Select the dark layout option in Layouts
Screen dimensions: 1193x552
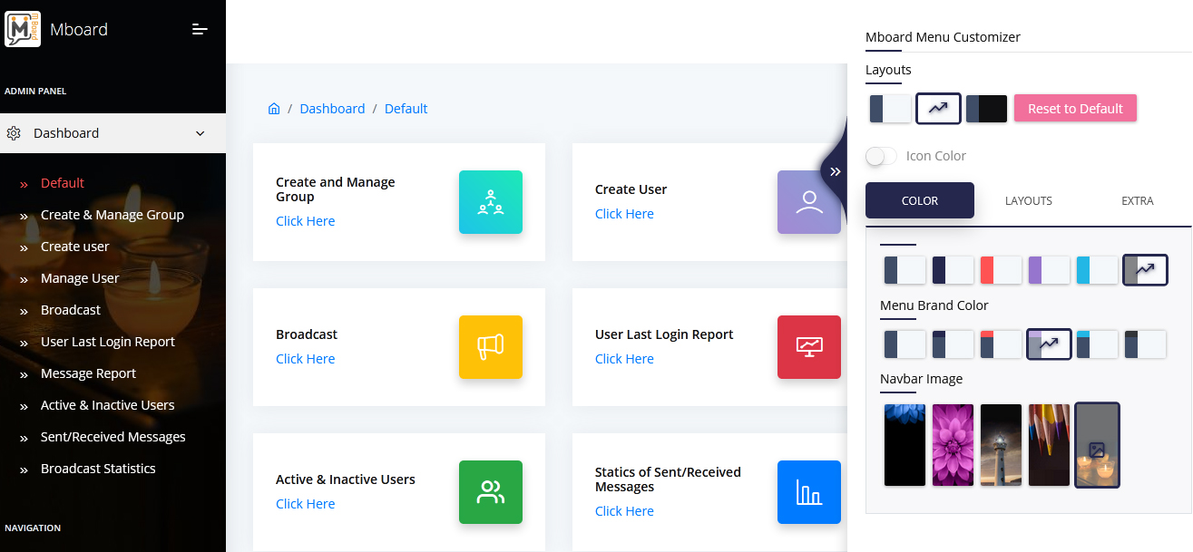click(986, 109)
